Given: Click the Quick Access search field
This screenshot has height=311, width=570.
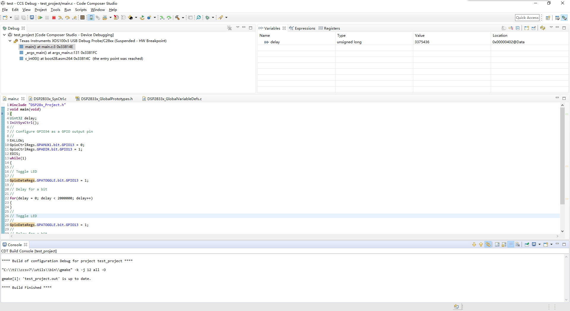Looking at the screenshot, I should pyautogui.click(x=527, y=18).
